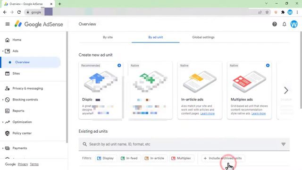Viewport: 302px width, 170px height.
Task: Open the hamburger main menu
Action: point(8,24)
